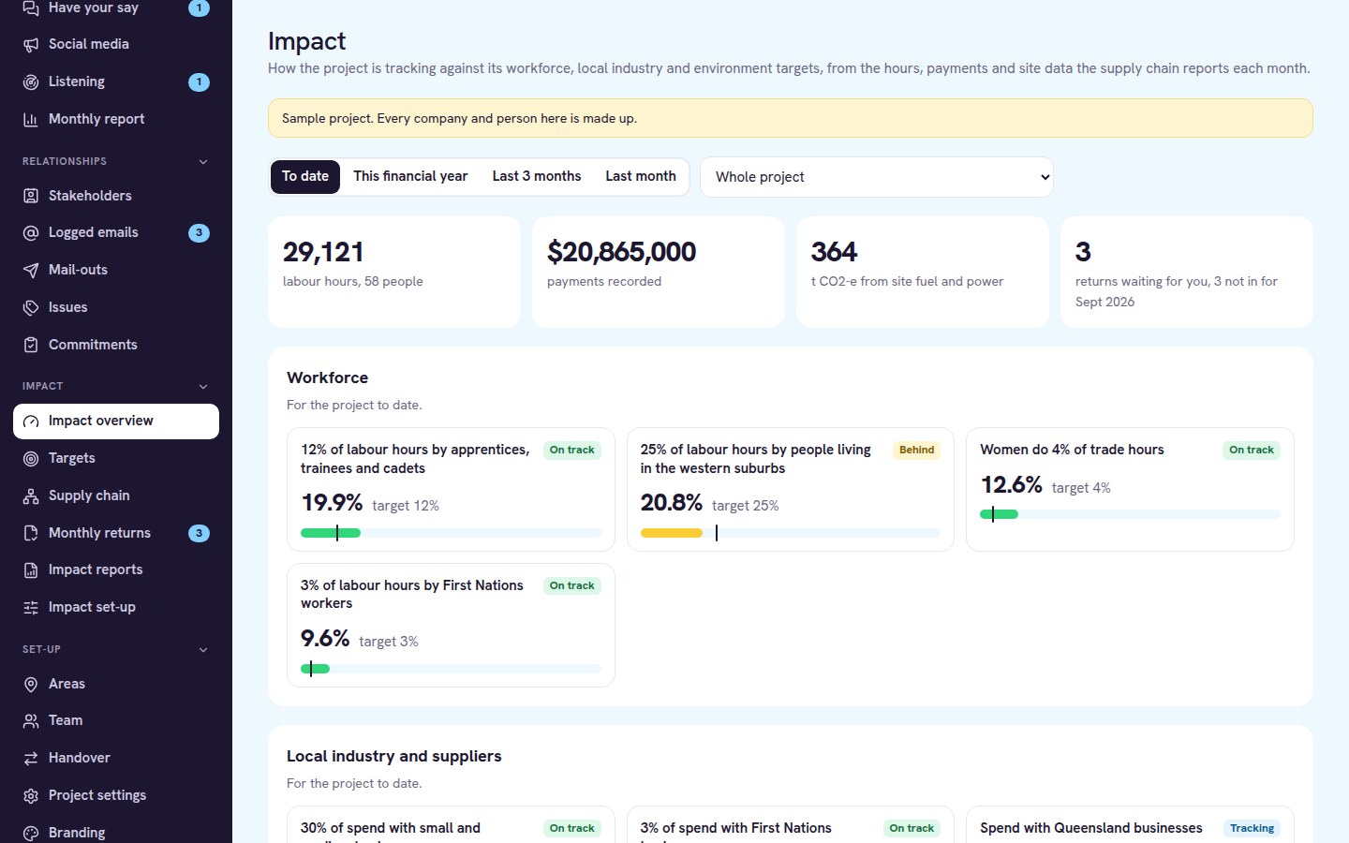Viewport: 1349px width, 843px height.
Task: Click the Issues tag icon
Action: click(31, 307)
